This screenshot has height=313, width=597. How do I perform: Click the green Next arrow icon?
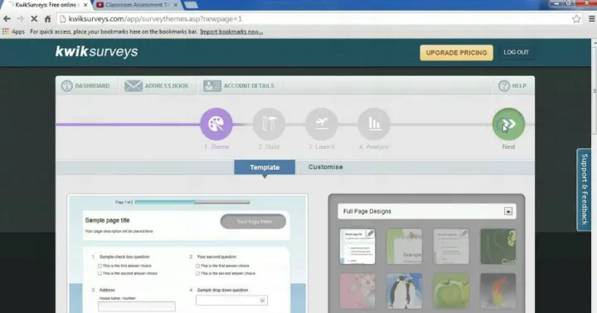coord(508,124)
